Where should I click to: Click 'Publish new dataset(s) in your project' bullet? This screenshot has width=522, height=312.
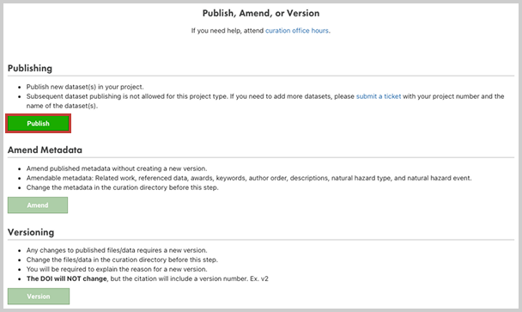pyautogui.click(x=85, y=87)
